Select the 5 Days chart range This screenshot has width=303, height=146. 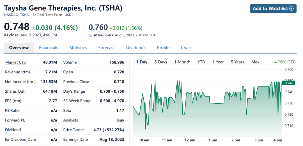click(161, 62)
